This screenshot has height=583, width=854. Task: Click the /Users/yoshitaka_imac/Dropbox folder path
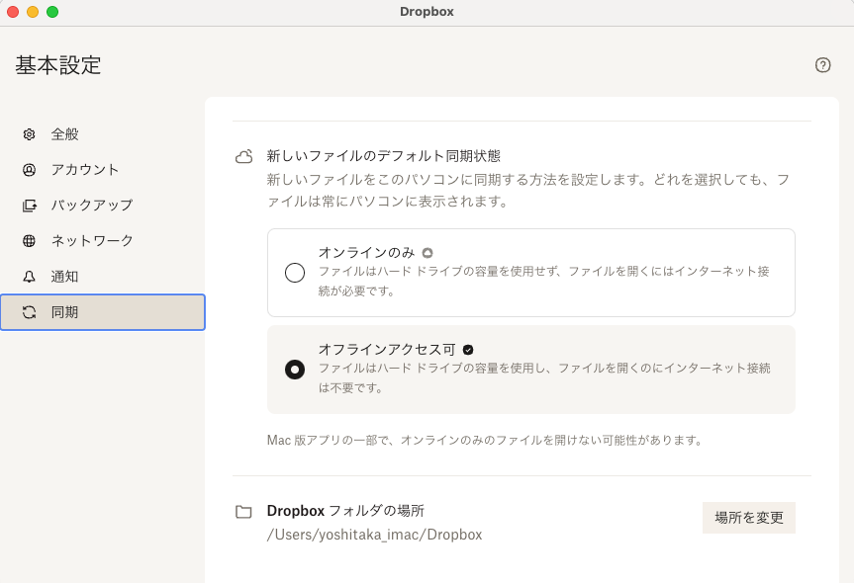(374, 535)
